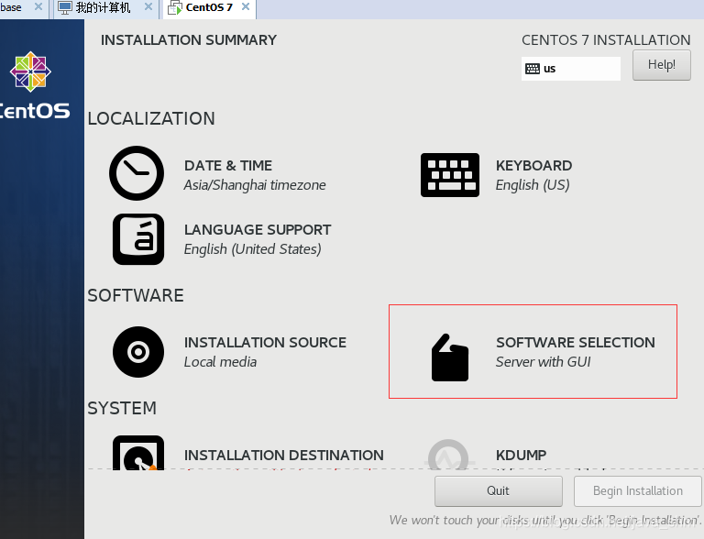Open the Software Selection package icon

click(450, 357)
